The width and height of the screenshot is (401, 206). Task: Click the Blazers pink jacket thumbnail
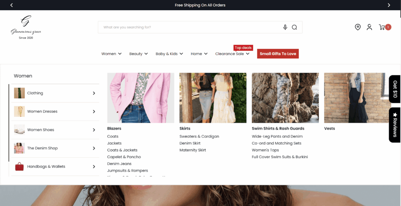click(141, 98)
